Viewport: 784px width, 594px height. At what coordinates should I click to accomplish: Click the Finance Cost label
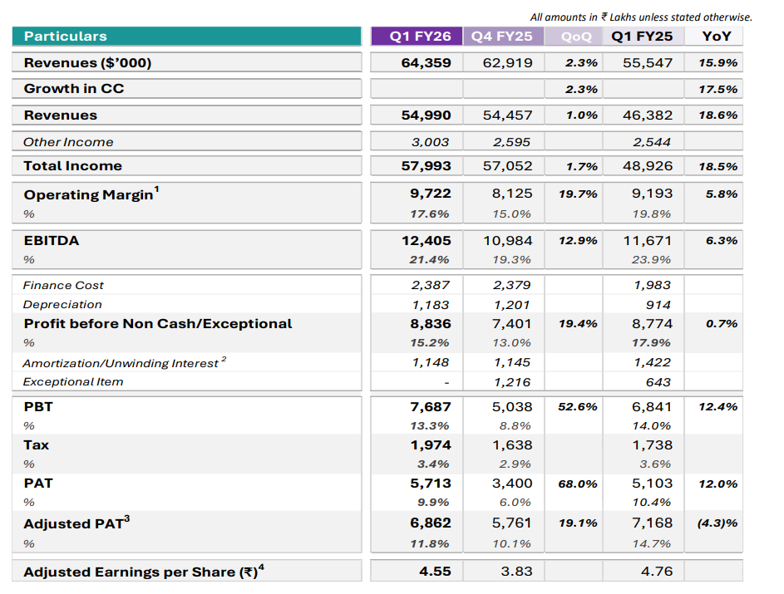point(63,285)
